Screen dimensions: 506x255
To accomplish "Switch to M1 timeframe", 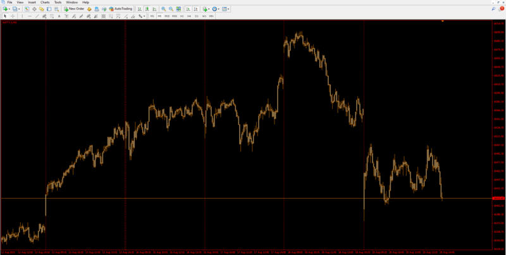I will 152,16.
